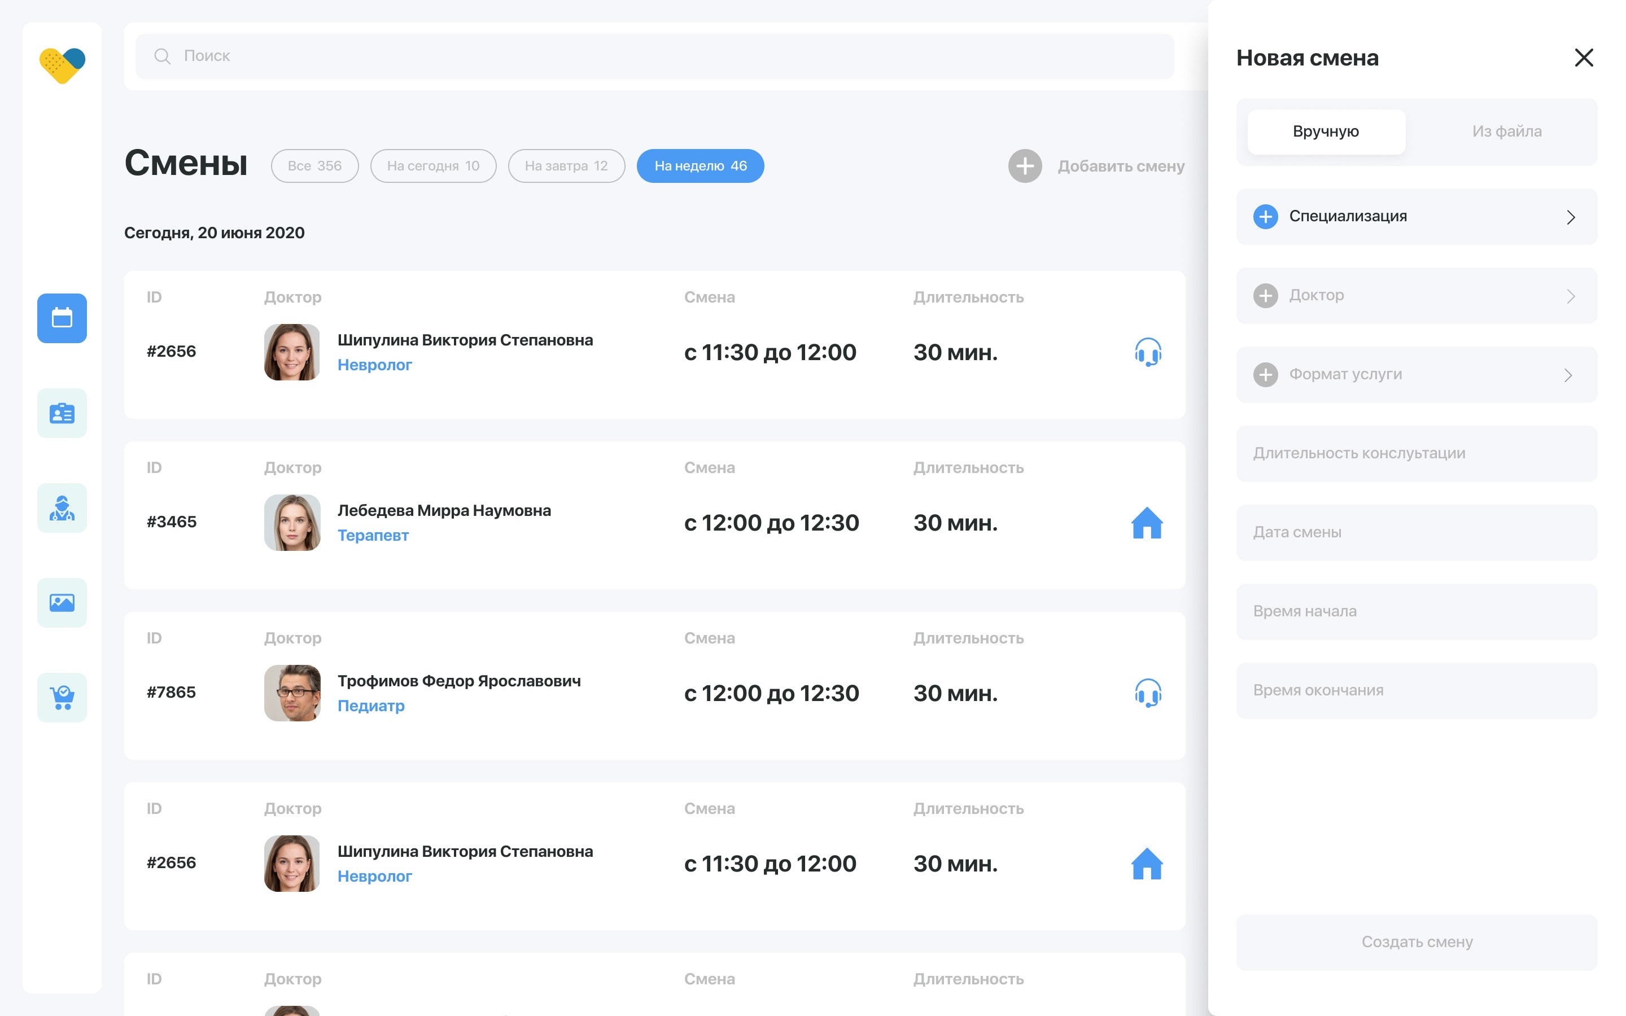Image resolution: width=1626 pixels, height=1016 pixels.
Task: Click the Время начала field
Action: (1417, 611)
